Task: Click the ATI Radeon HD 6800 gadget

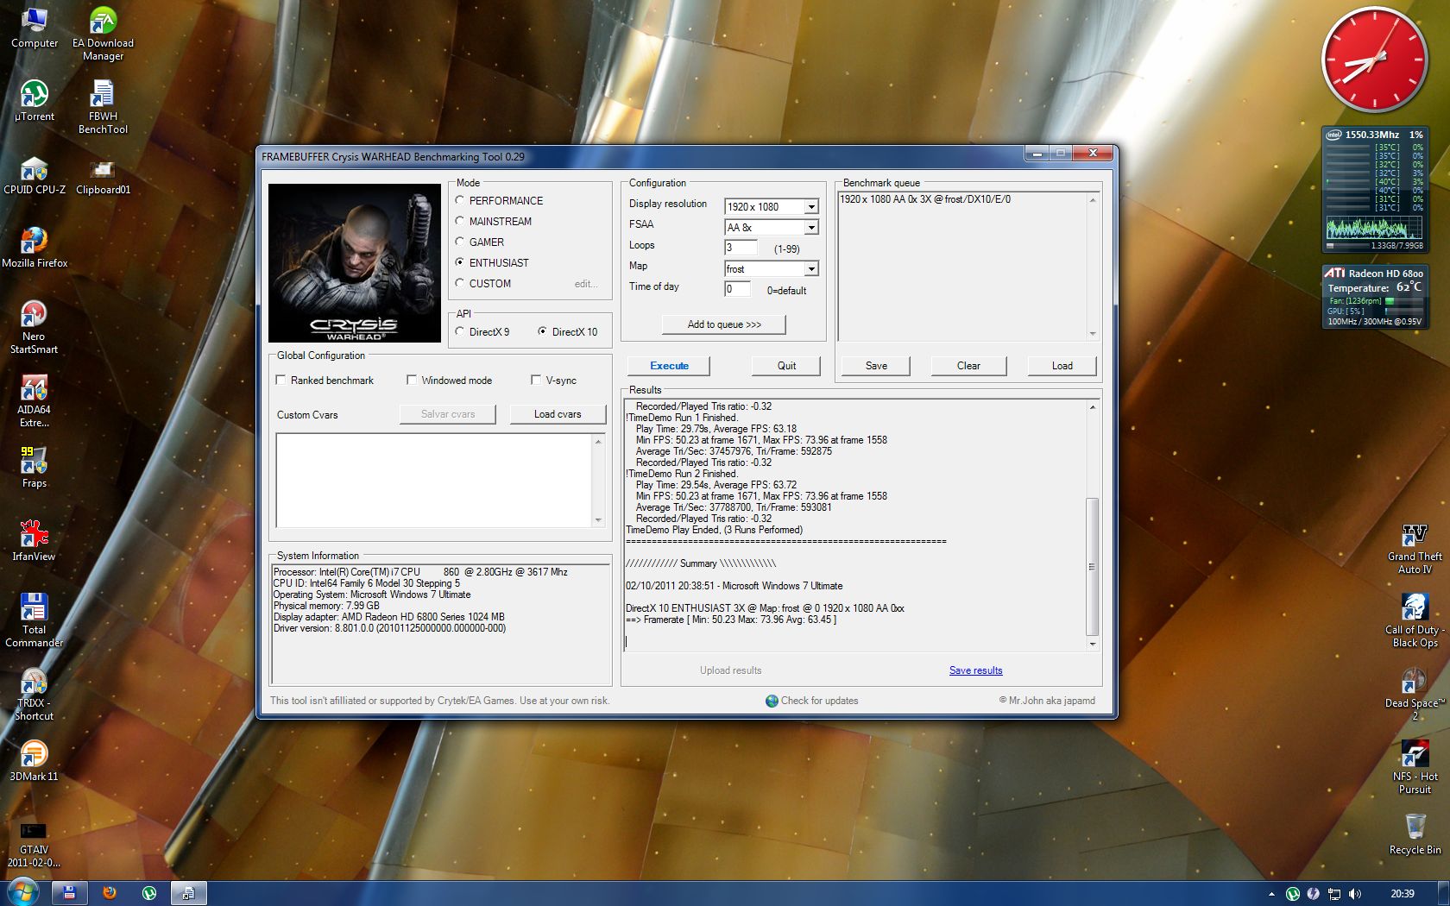Action: pos(1375,297)
